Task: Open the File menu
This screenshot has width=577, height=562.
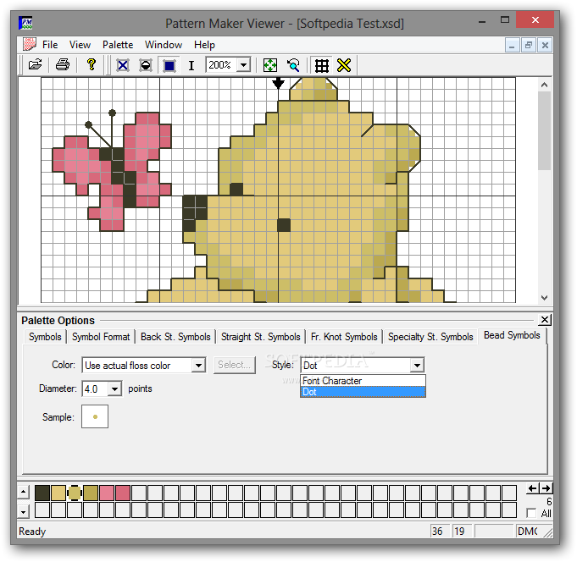Action: coord(50,45)
